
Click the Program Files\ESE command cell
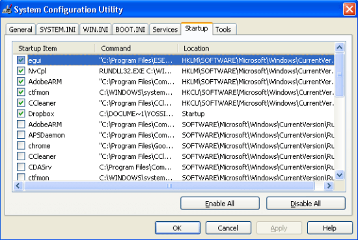136,60
